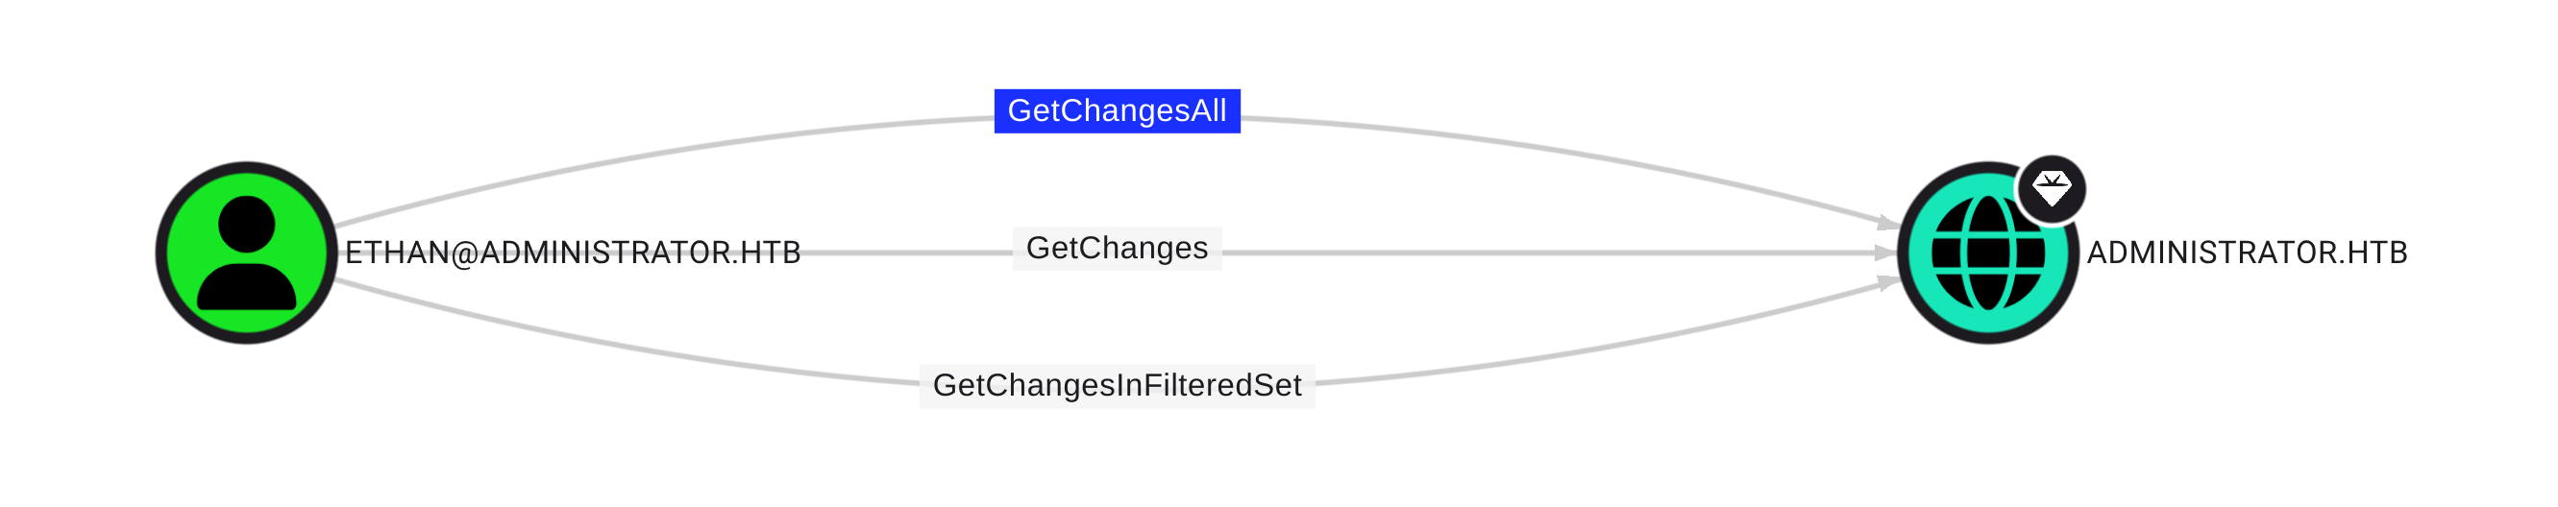Click empty canvas below GetChangesInFilteredSet to deselect

(x=1118, y=461)
